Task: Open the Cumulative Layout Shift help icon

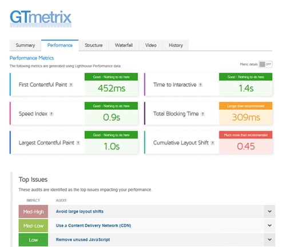Action: click(213, 143)
